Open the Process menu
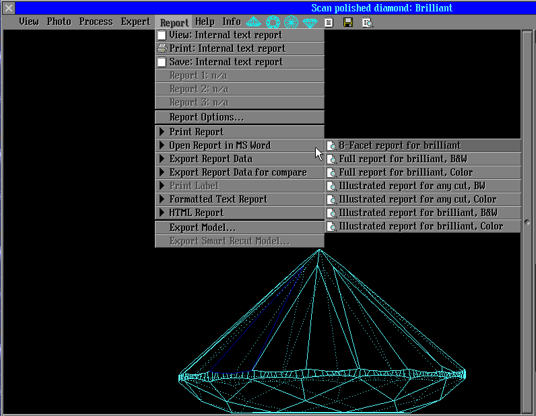 click(x=96, y=22)
